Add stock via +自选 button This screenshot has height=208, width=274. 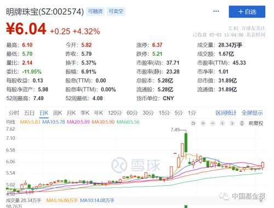coord(247,12)
